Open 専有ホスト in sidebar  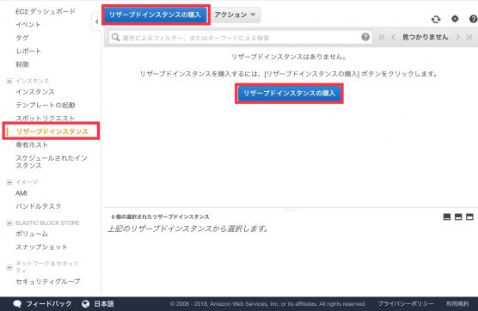(x=32, y=144)
